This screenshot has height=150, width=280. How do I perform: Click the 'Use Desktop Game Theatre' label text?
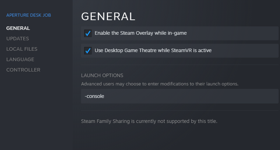pyautogui.click(x=153, y=51)
